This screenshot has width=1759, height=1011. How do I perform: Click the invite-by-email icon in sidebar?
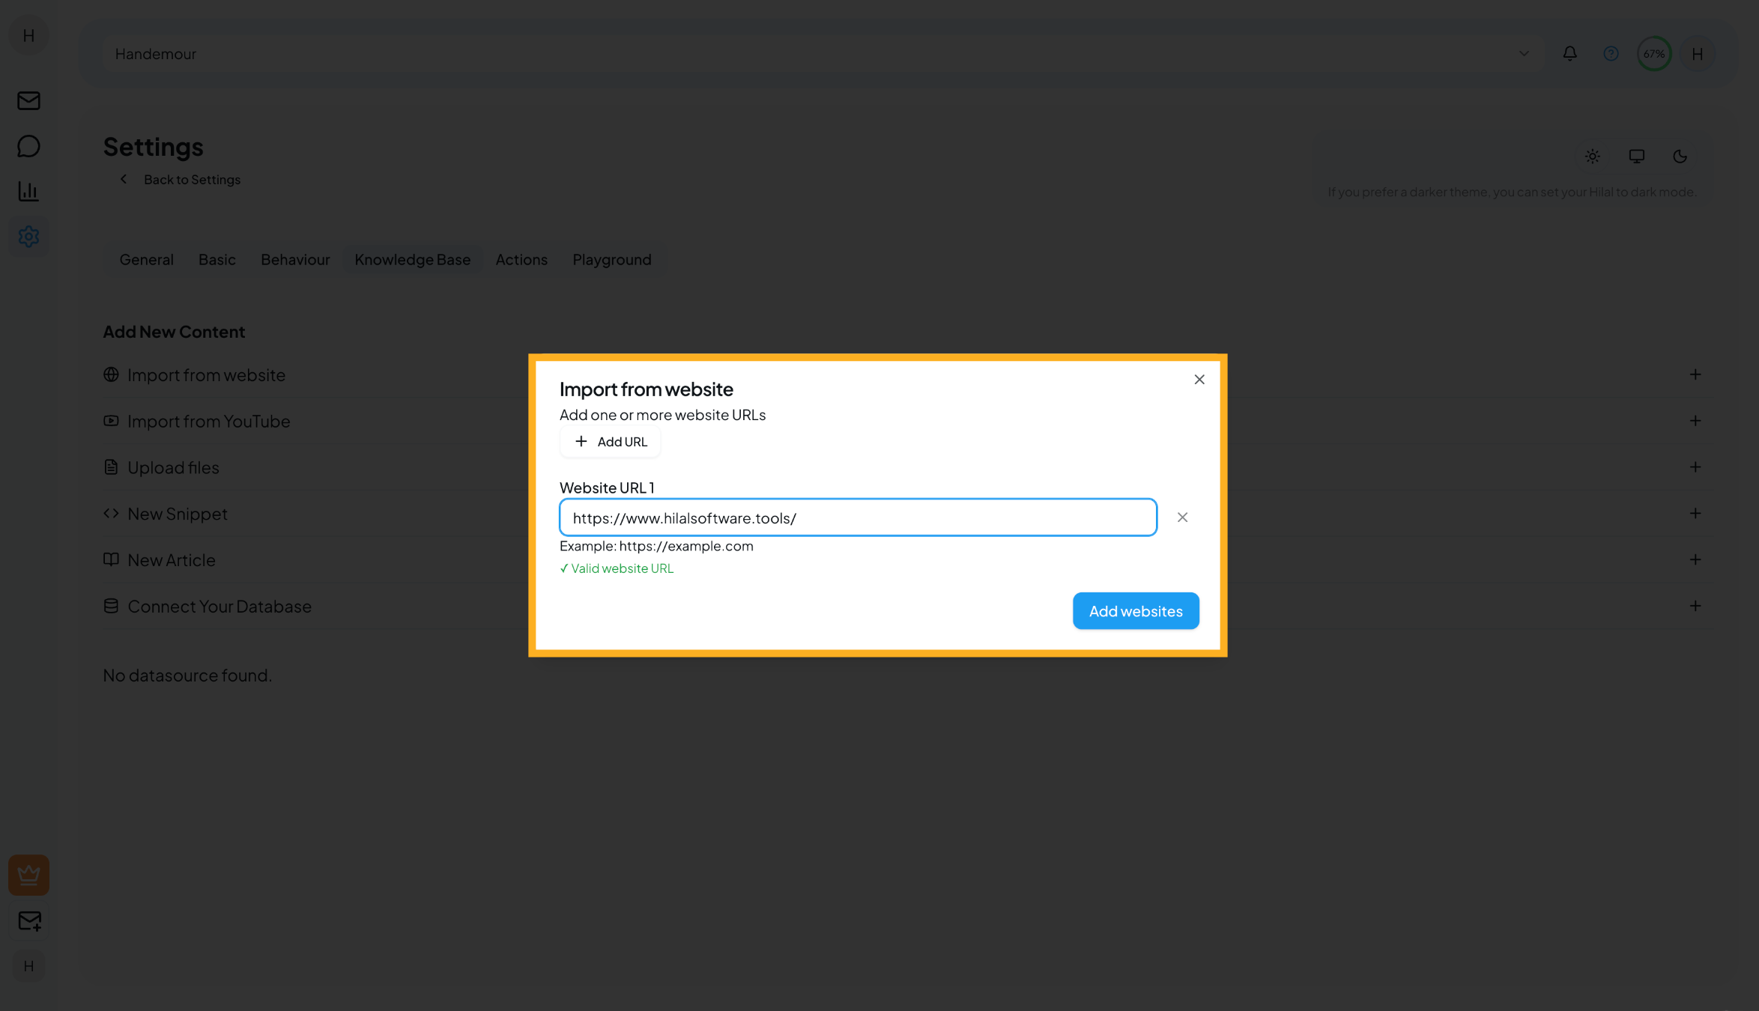28,920
